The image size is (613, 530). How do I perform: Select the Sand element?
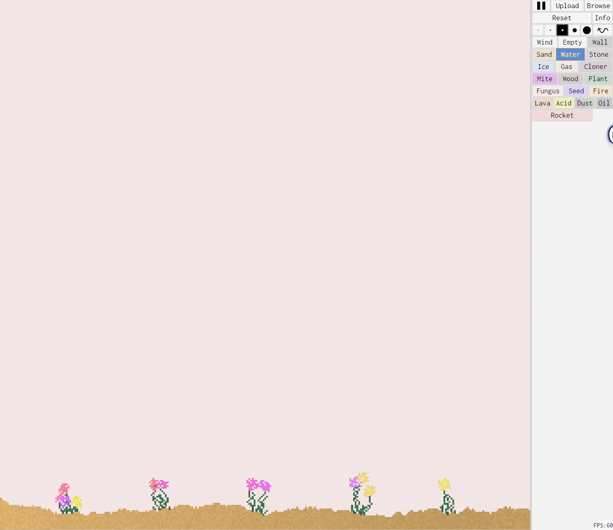pos(544,54)
